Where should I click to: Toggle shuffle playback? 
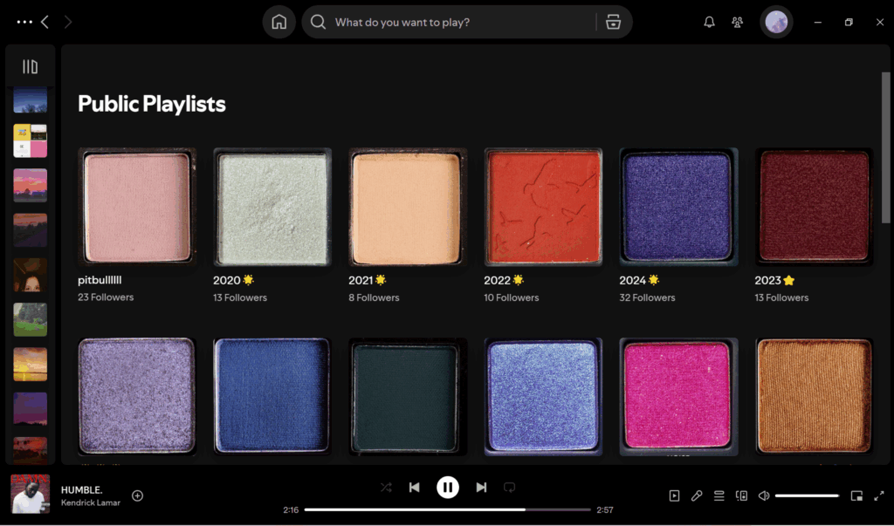pos(386,487)
